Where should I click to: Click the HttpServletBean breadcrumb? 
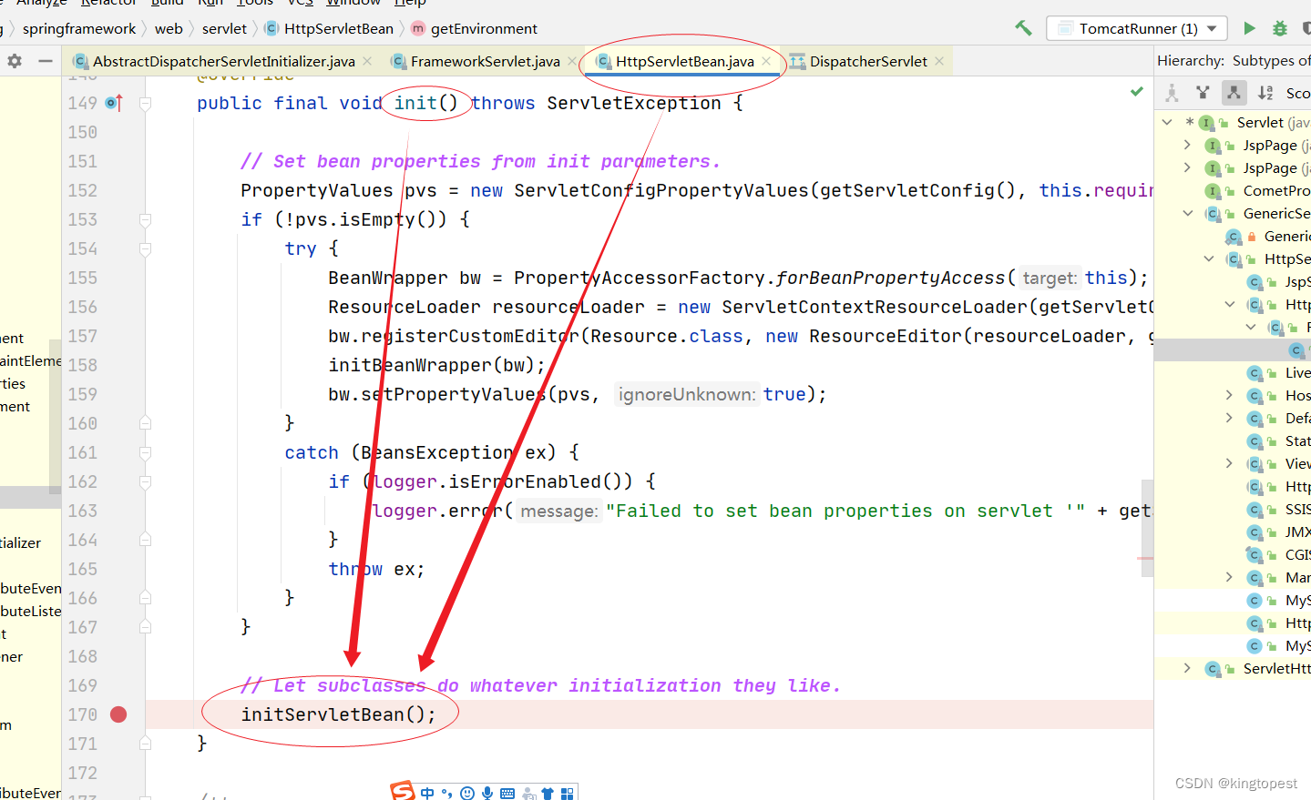point(329,29)
